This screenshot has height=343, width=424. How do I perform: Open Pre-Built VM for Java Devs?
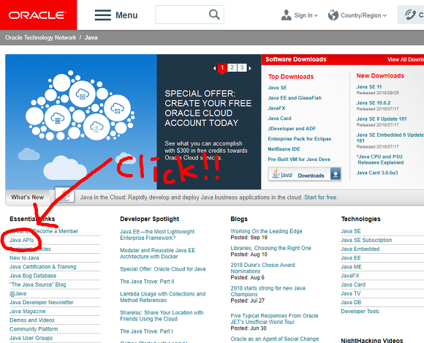299,159
